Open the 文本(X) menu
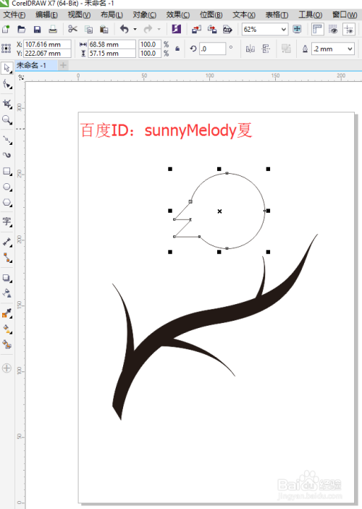Screen dimensions: 362x509 (x=244, y=15)
